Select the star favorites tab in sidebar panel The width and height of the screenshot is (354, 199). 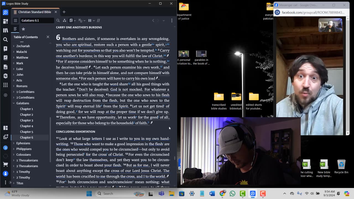(24, 29)
